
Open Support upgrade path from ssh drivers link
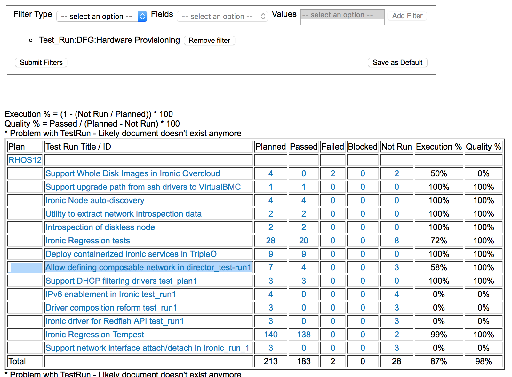pos(143,187)
